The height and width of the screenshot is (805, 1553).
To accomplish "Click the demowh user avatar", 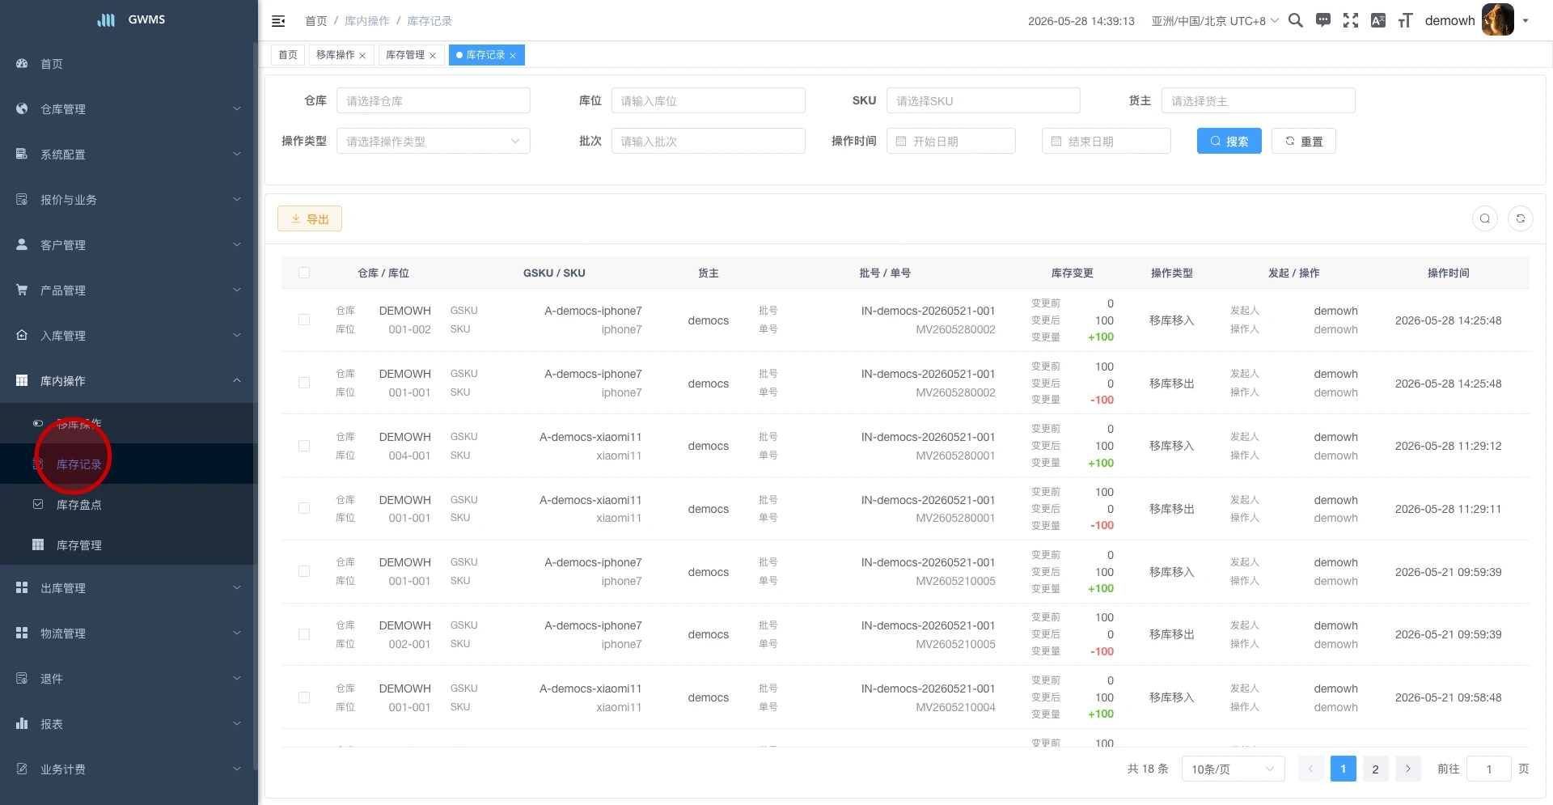I will click(x=1497, y=20).
